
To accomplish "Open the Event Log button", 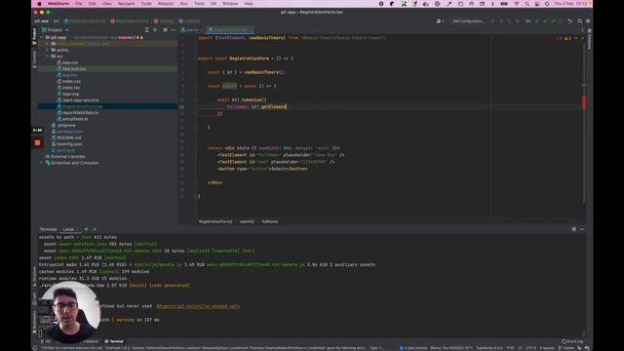I will tap(572, 341).
